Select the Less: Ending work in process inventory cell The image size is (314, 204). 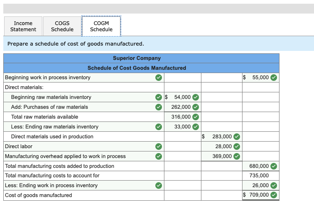(84, 186)
